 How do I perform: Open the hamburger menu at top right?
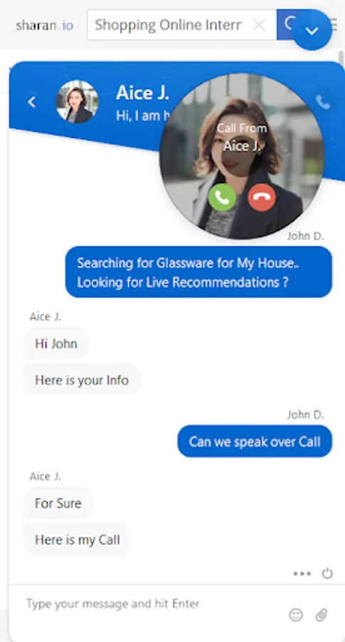(334, 25)
